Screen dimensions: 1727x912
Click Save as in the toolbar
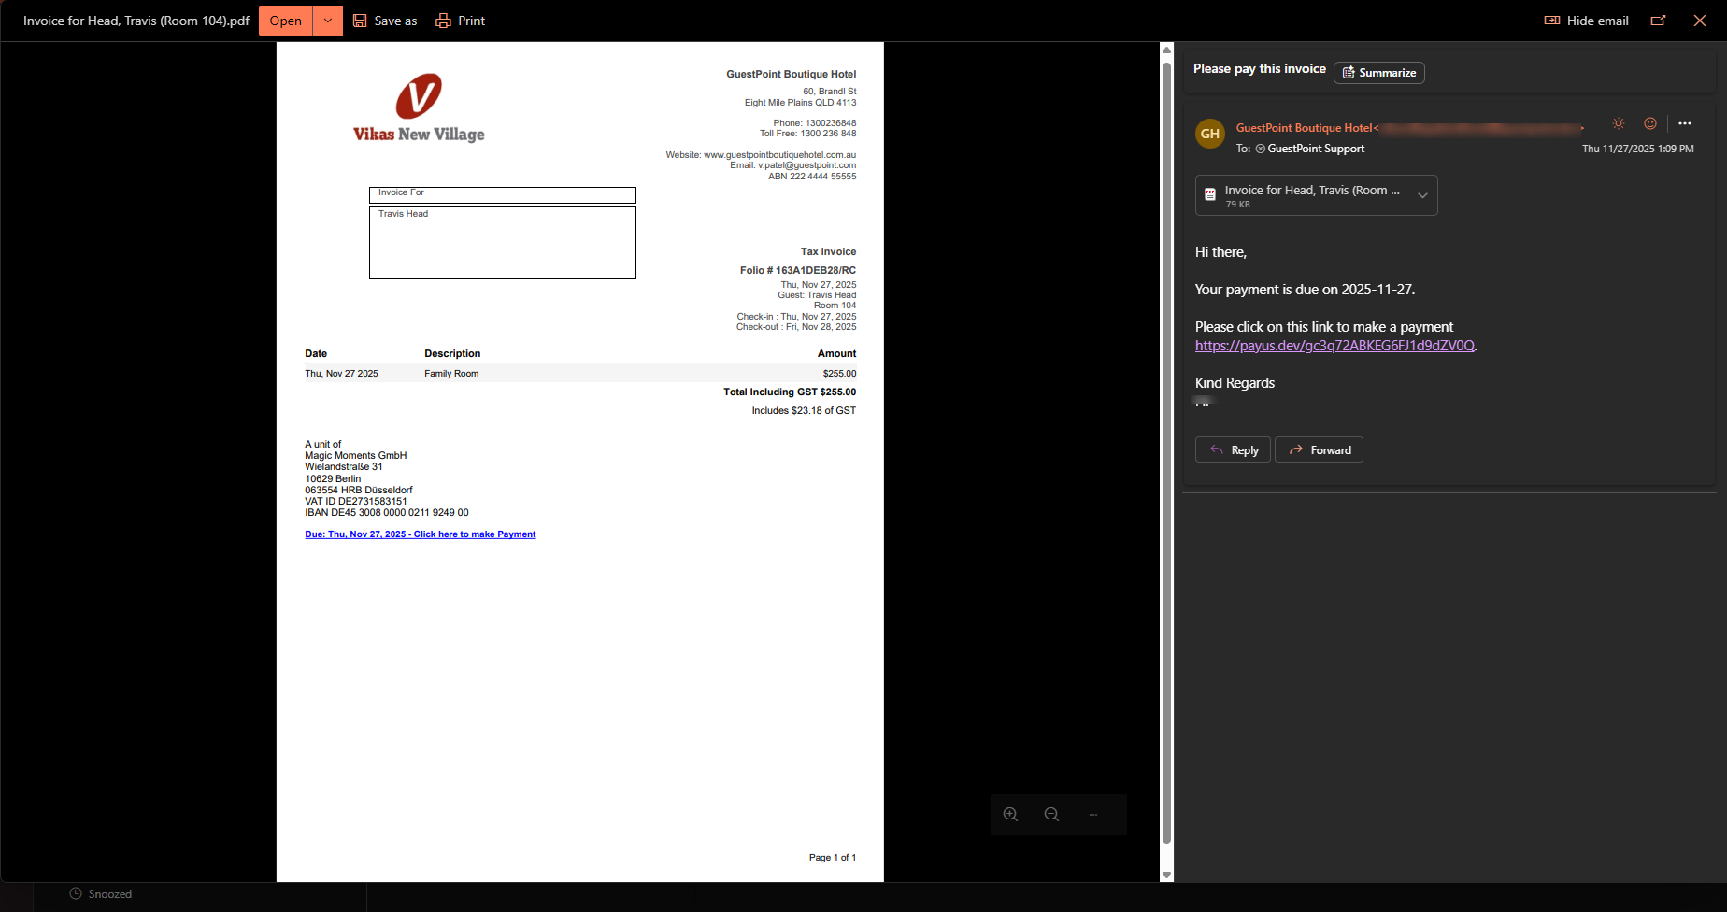(x=385, y=21)
